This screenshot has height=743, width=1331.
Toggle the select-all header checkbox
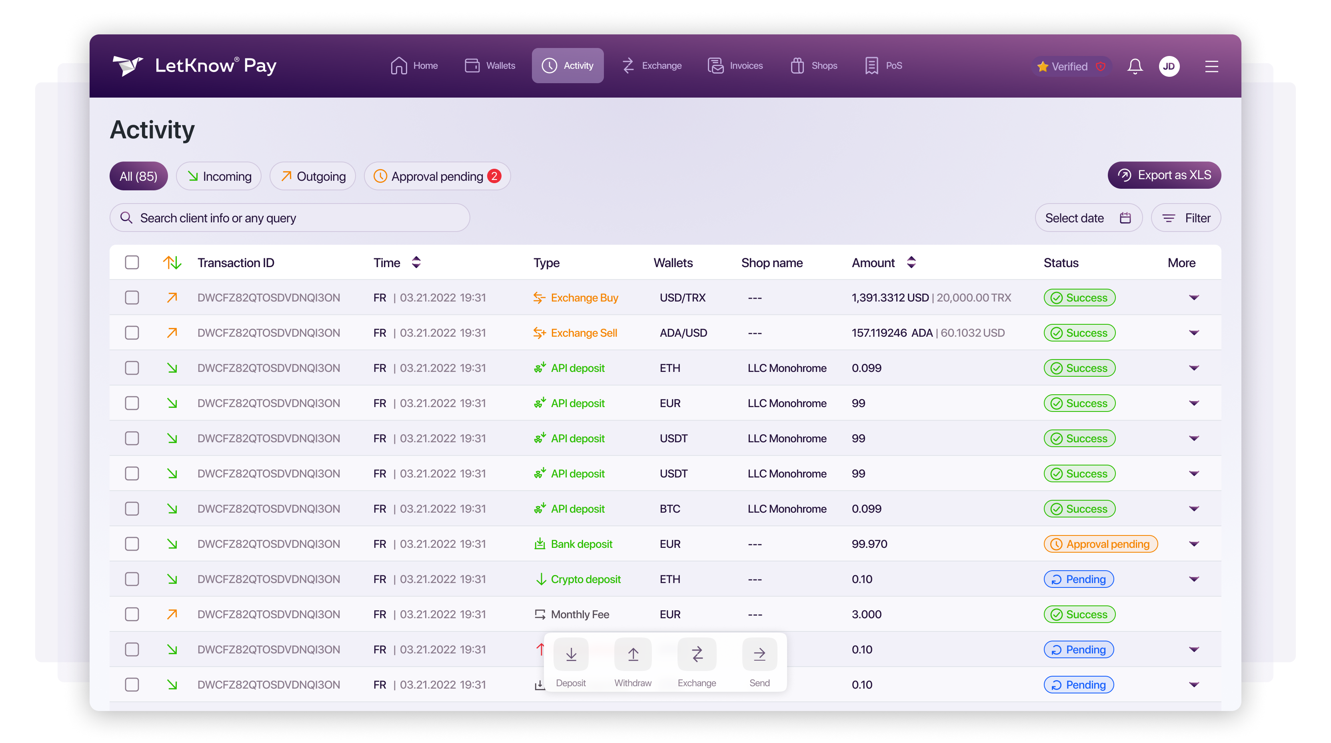point(132,262)
